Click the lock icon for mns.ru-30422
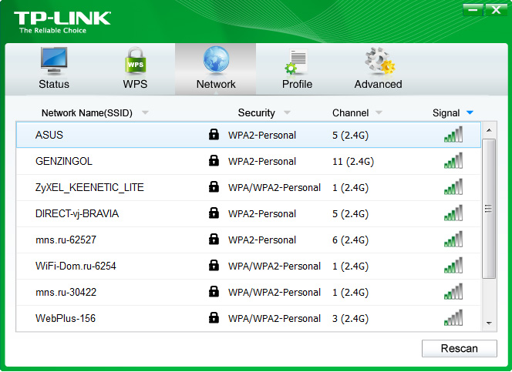The width and height of the screenshot is (512, 372). point(214,291)
